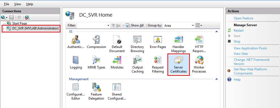Open Directory Browsing feature
280x108 pixels.
click(137, 40)
